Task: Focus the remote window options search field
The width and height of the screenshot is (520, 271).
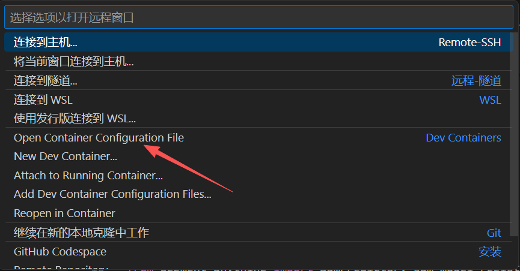Action: coord(258,17)
